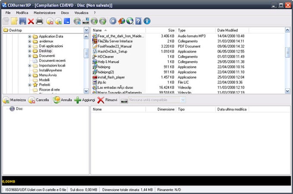Select the FileZilla Server Interface file
This screenshot has width=293, height=194.
(115, 41)
